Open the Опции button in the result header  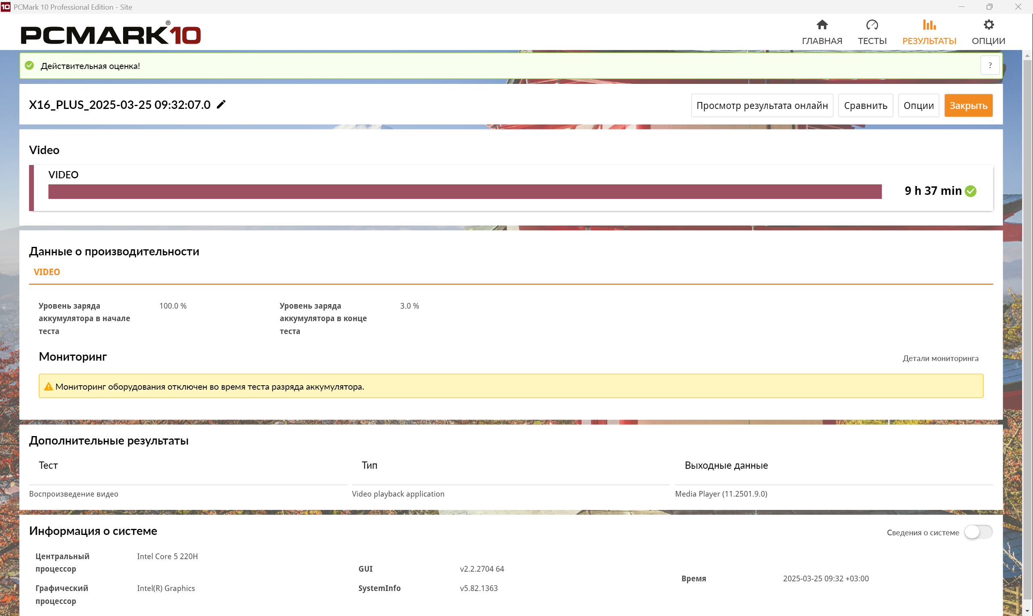click(x=918, y=105)
